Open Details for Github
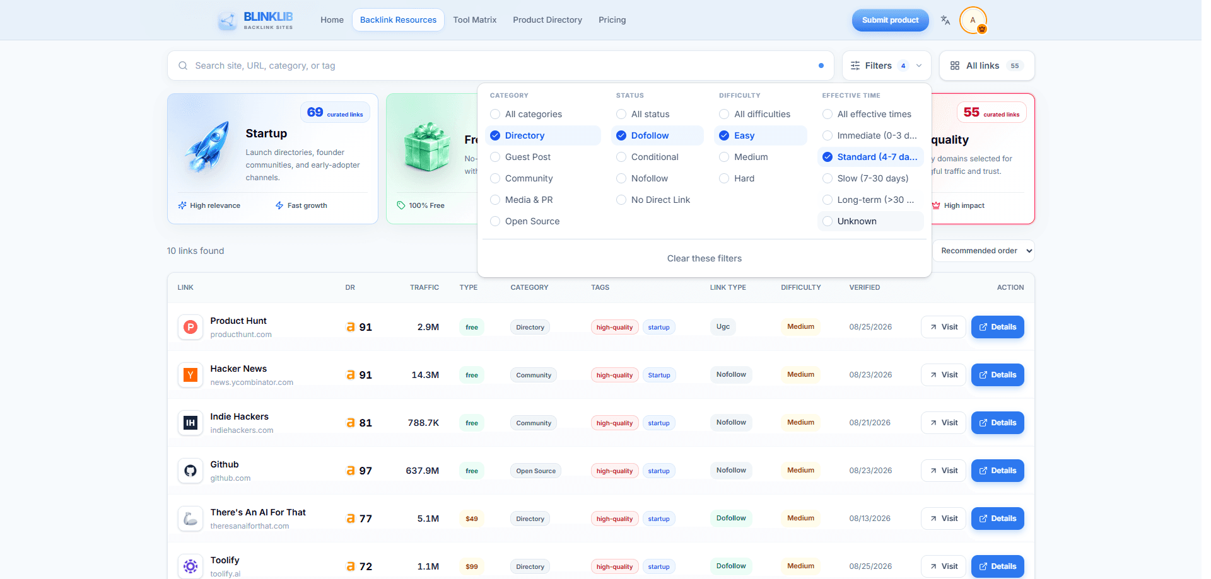 point(997,471)
